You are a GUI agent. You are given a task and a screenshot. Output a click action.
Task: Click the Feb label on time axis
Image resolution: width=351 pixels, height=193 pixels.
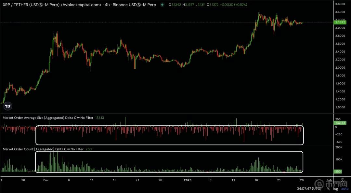point(329,180)
